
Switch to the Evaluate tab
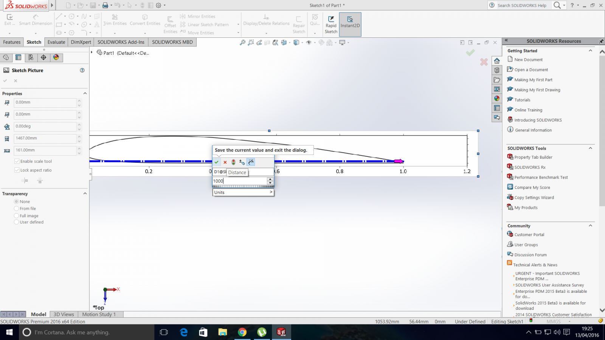coord(56,42)
